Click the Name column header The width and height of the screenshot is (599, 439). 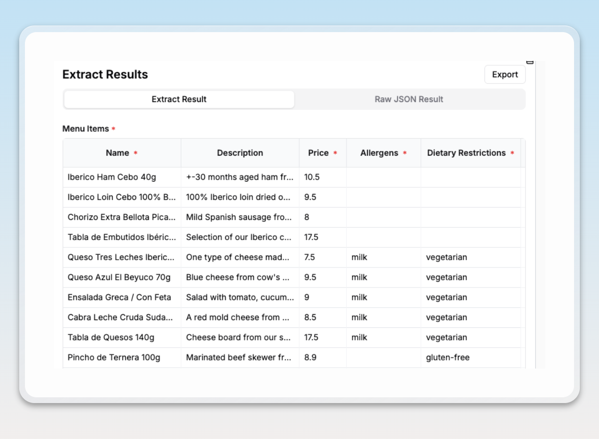pyautogui.click(x=118, y=153)
